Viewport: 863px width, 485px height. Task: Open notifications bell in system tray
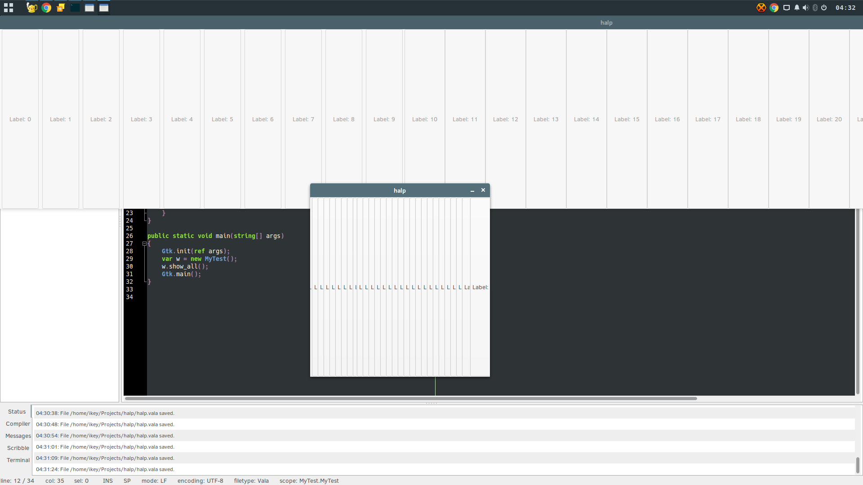click(797, 8)
